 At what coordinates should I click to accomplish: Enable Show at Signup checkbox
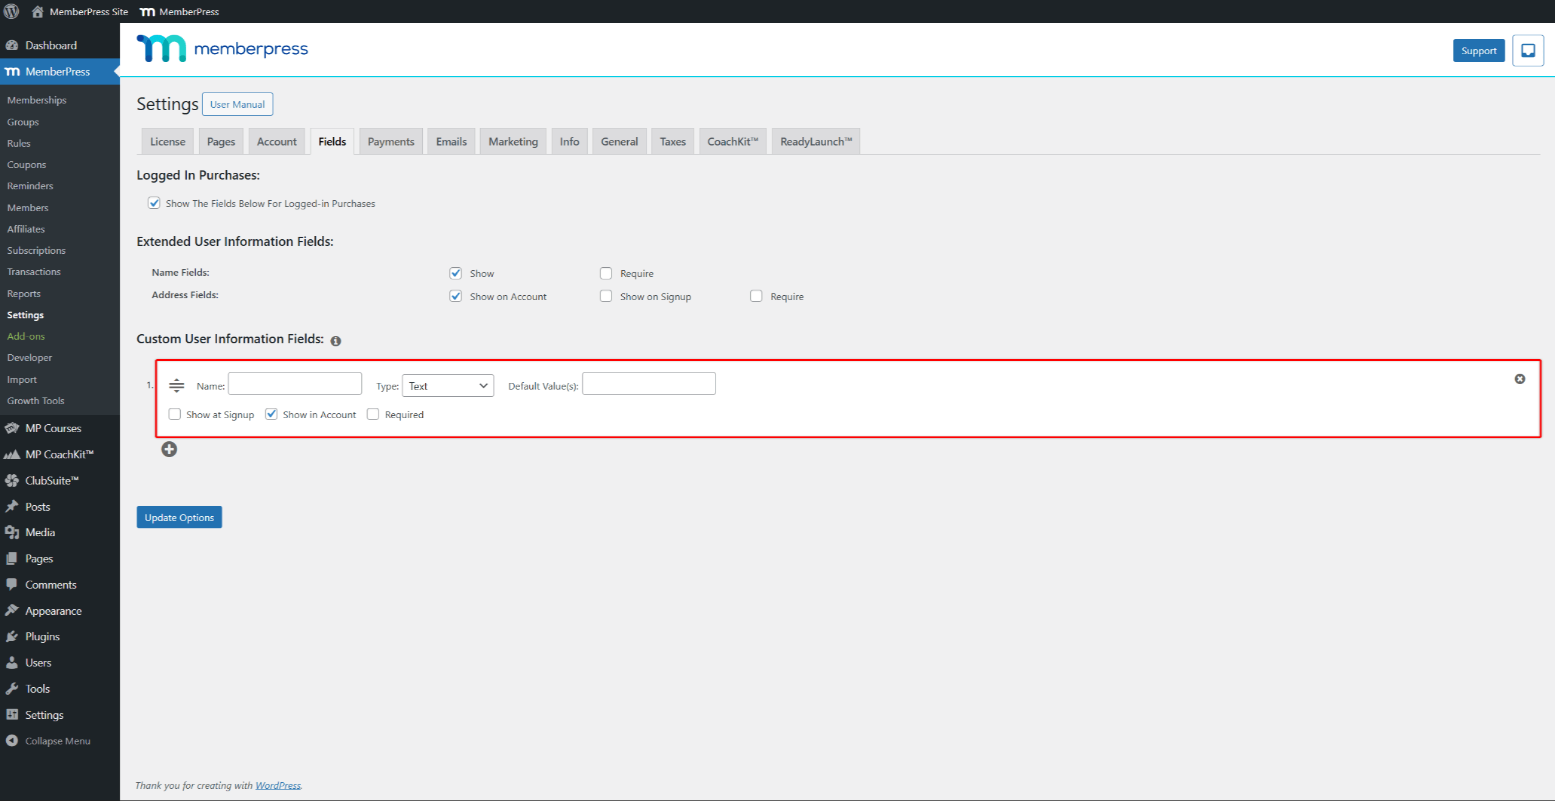pyautogui.click(x=175, y=414)
